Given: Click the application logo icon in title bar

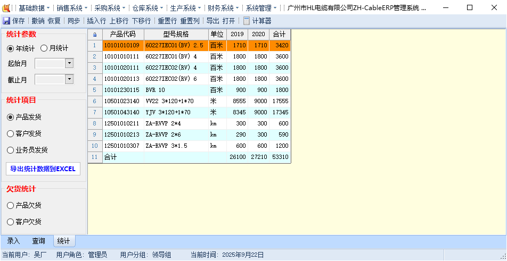Looking at the screenshot, I should [x=7, y=8].
